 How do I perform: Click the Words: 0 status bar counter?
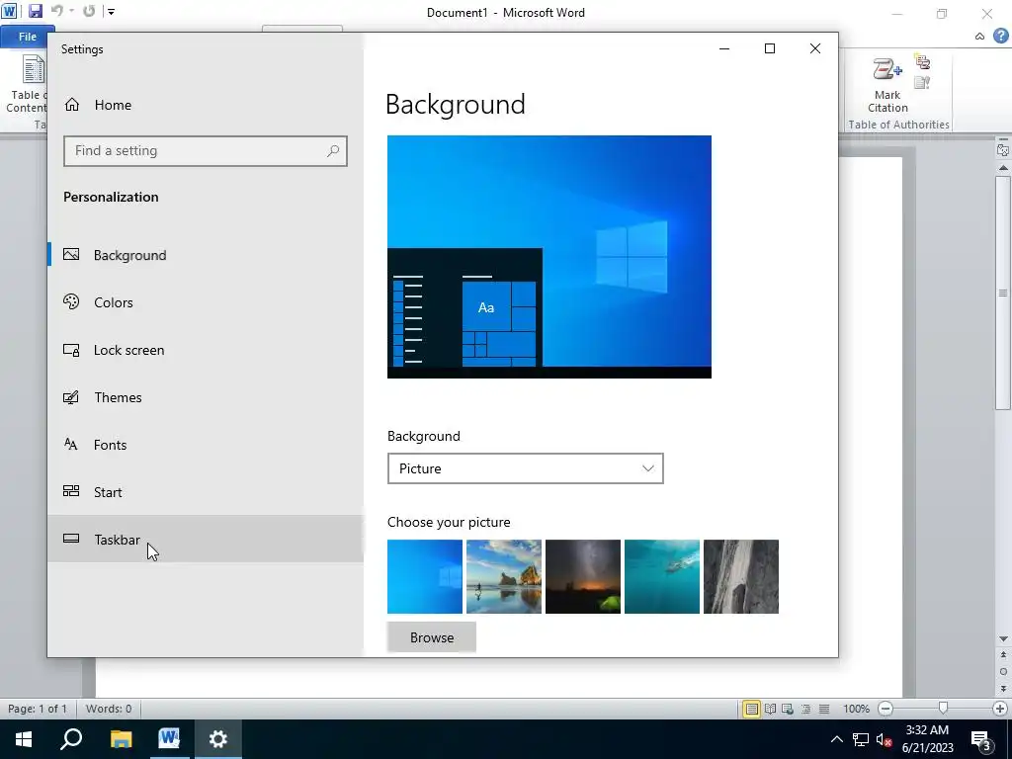[x=109, y=709]
